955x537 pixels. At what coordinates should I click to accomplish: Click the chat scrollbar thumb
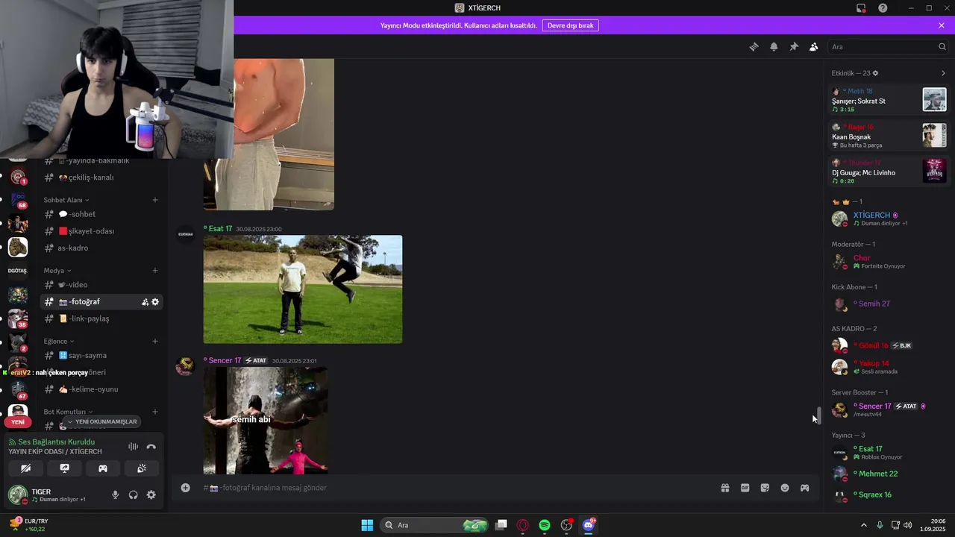click(x=819, y=415)
